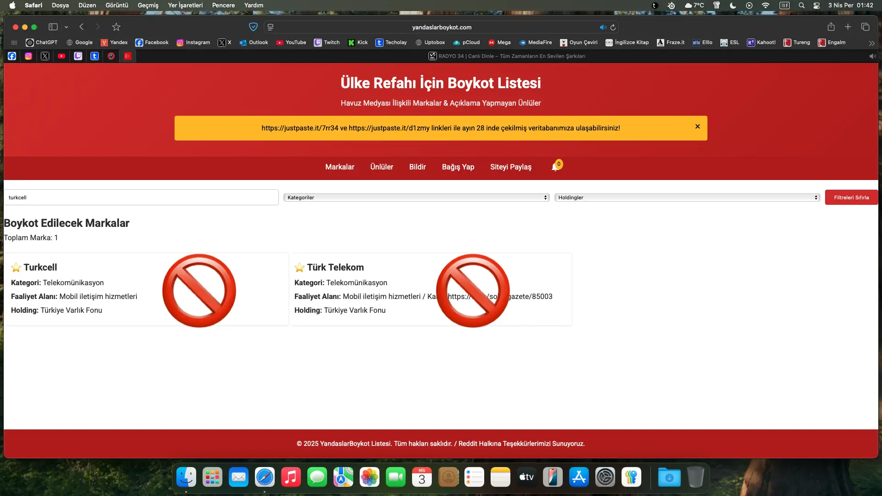Open the Bağış Yap nav item
This screenshot has width=882, height=496.
(x=458, y=167)
